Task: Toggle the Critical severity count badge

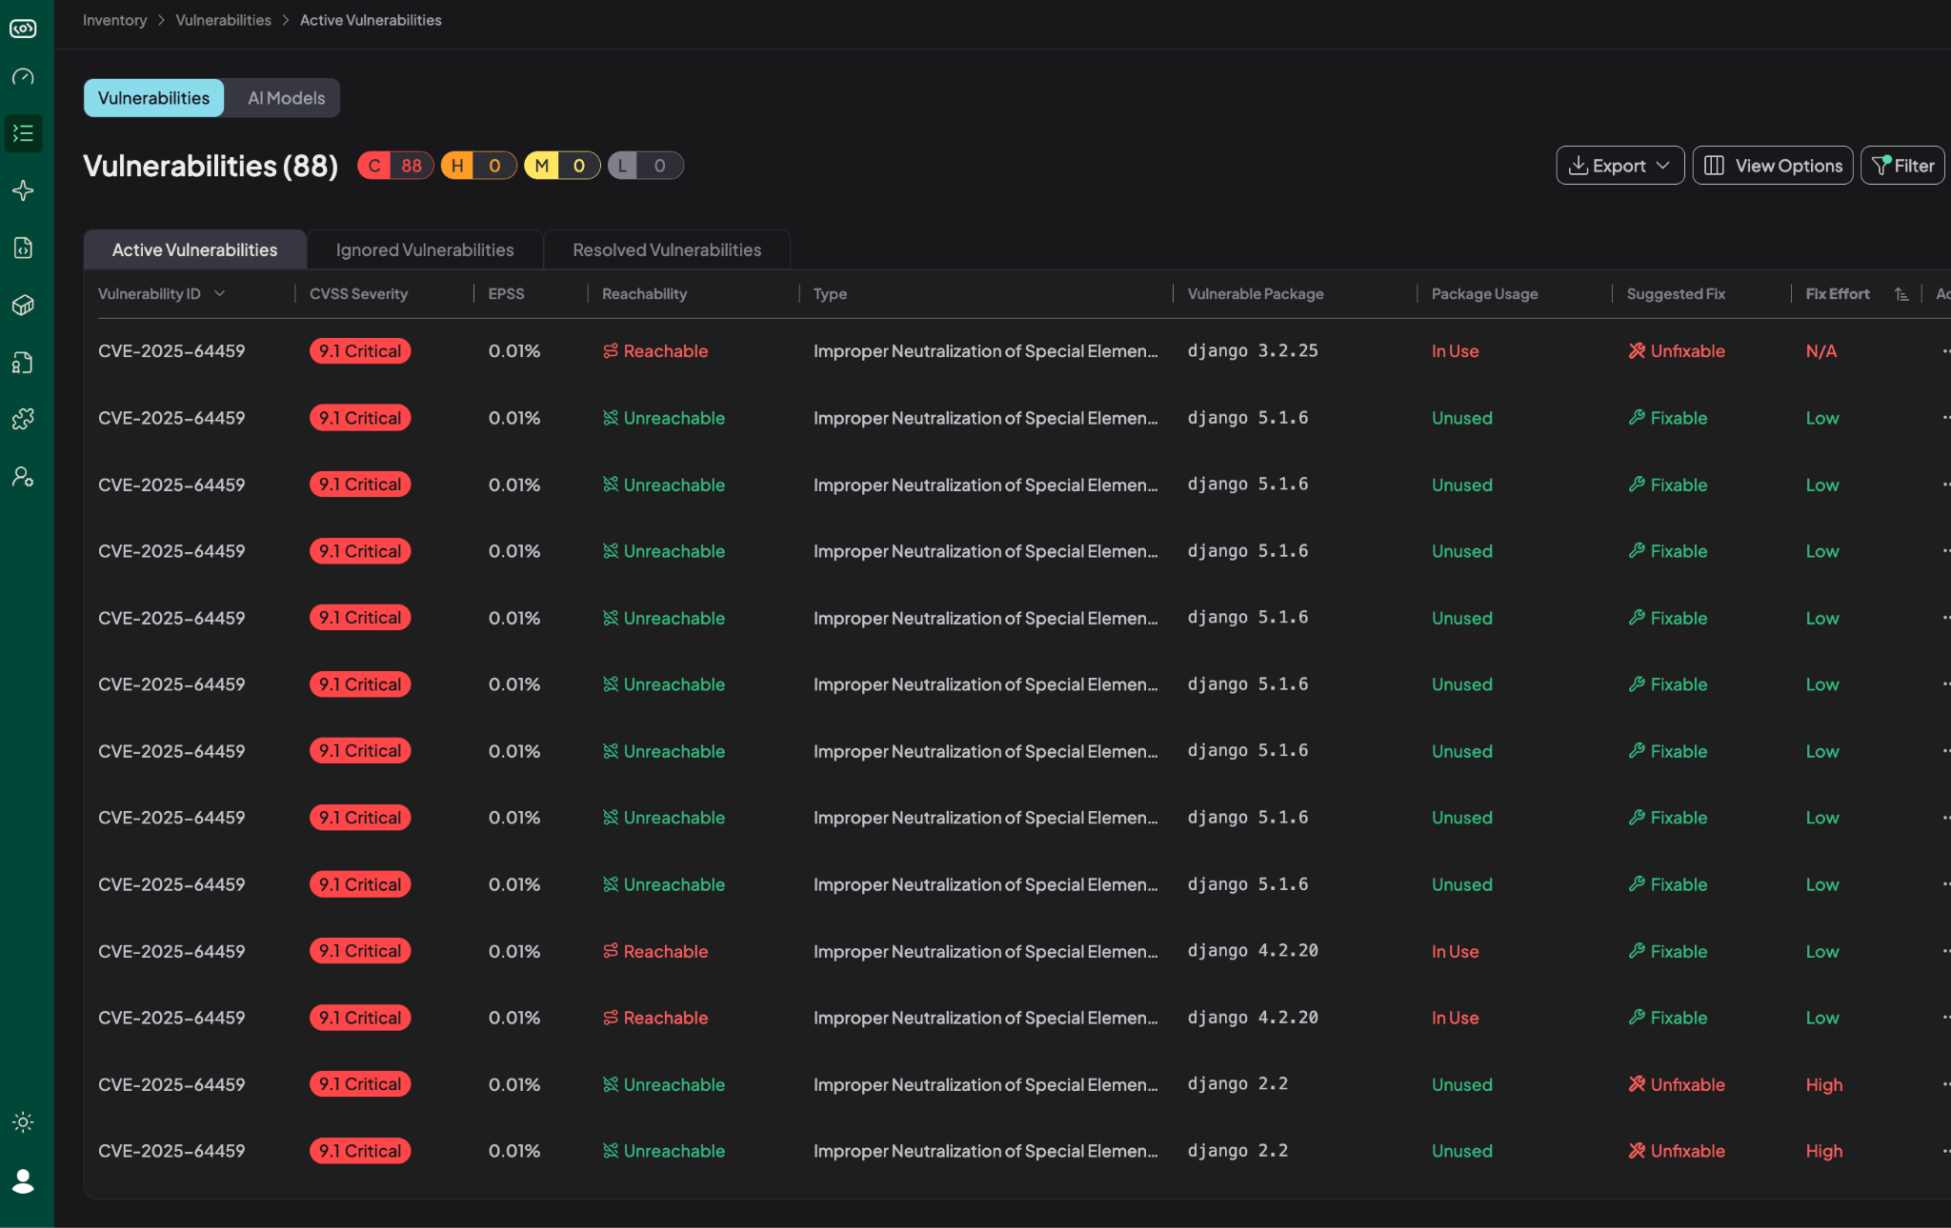Action: click(x=395, y=166)
